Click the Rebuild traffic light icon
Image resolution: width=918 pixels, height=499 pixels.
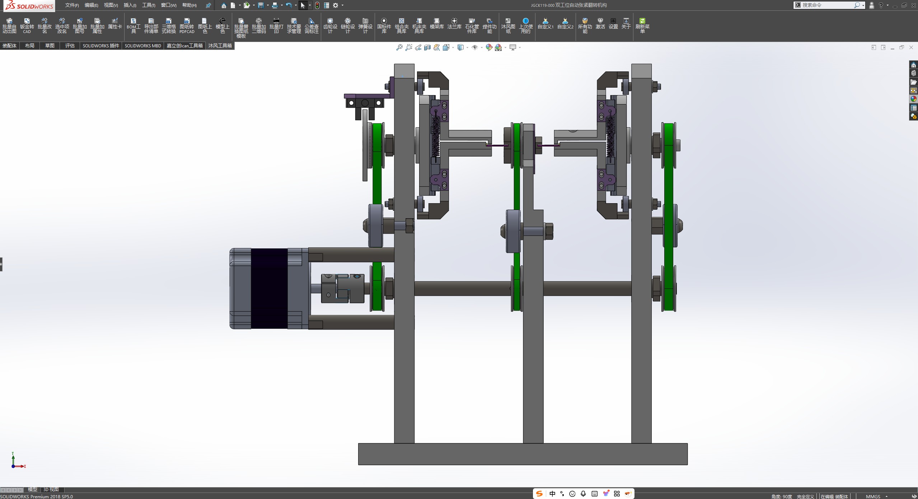pos(317,5)
